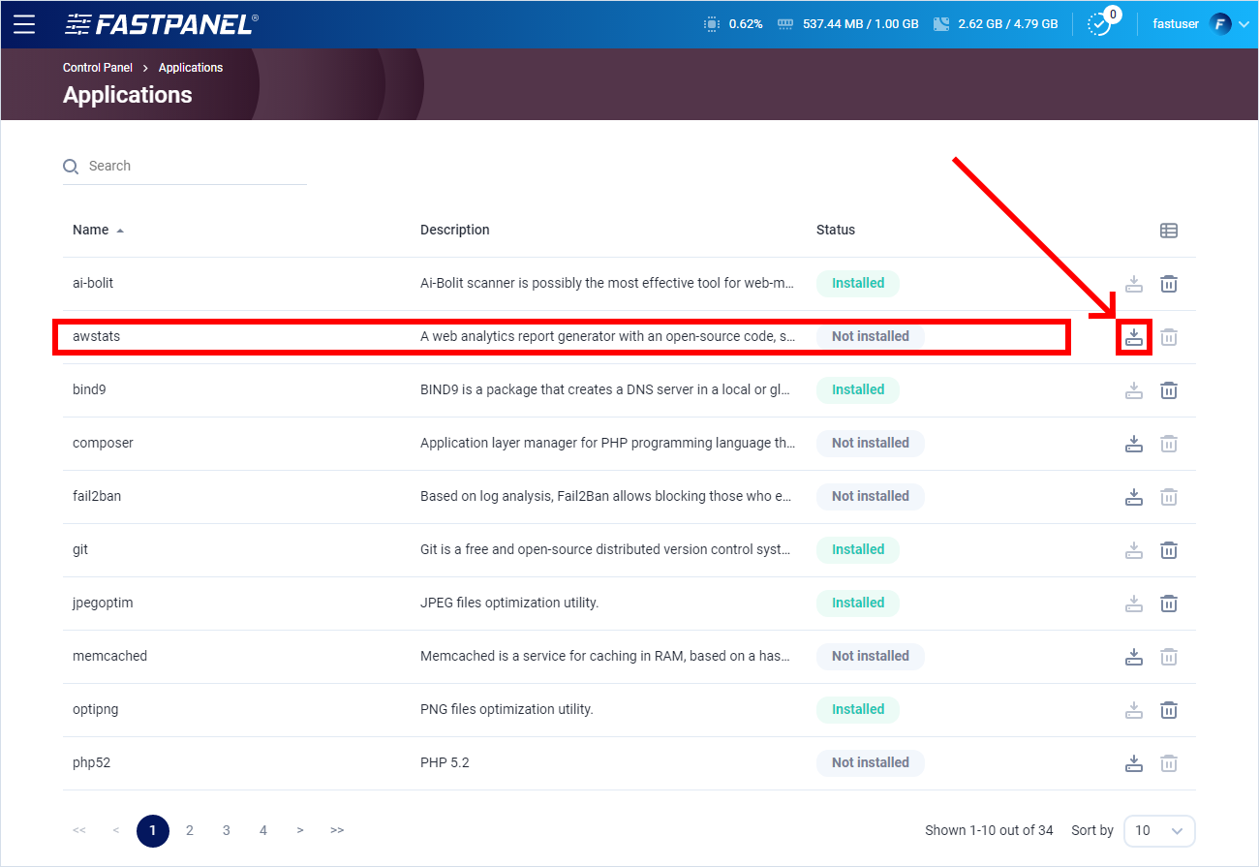Click the delete icon for composer
Image resolution: width=1259 pixels, height=867 pixels.
click(x=1169, y=444)
